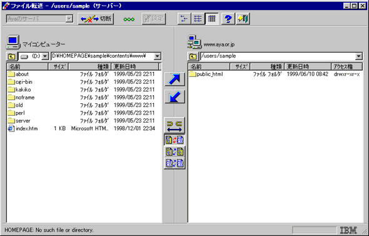Click the IBM logo in status bar

click(x=348, y=230)
